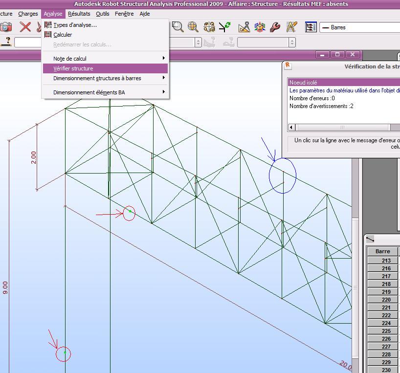
Task: Minimize the structure view window
Action: [x=322, y=54]
